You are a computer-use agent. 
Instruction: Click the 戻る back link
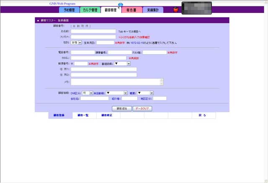click(202, 115)
